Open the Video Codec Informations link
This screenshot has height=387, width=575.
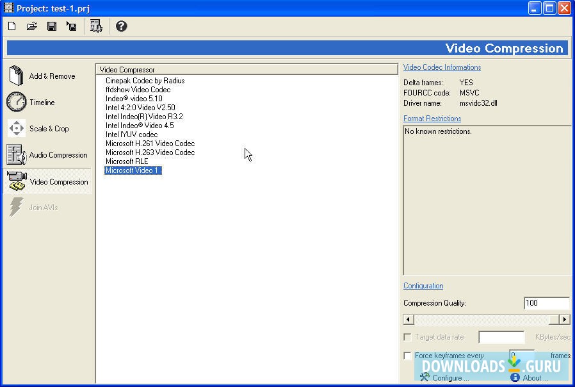click(x=442, y=67)
